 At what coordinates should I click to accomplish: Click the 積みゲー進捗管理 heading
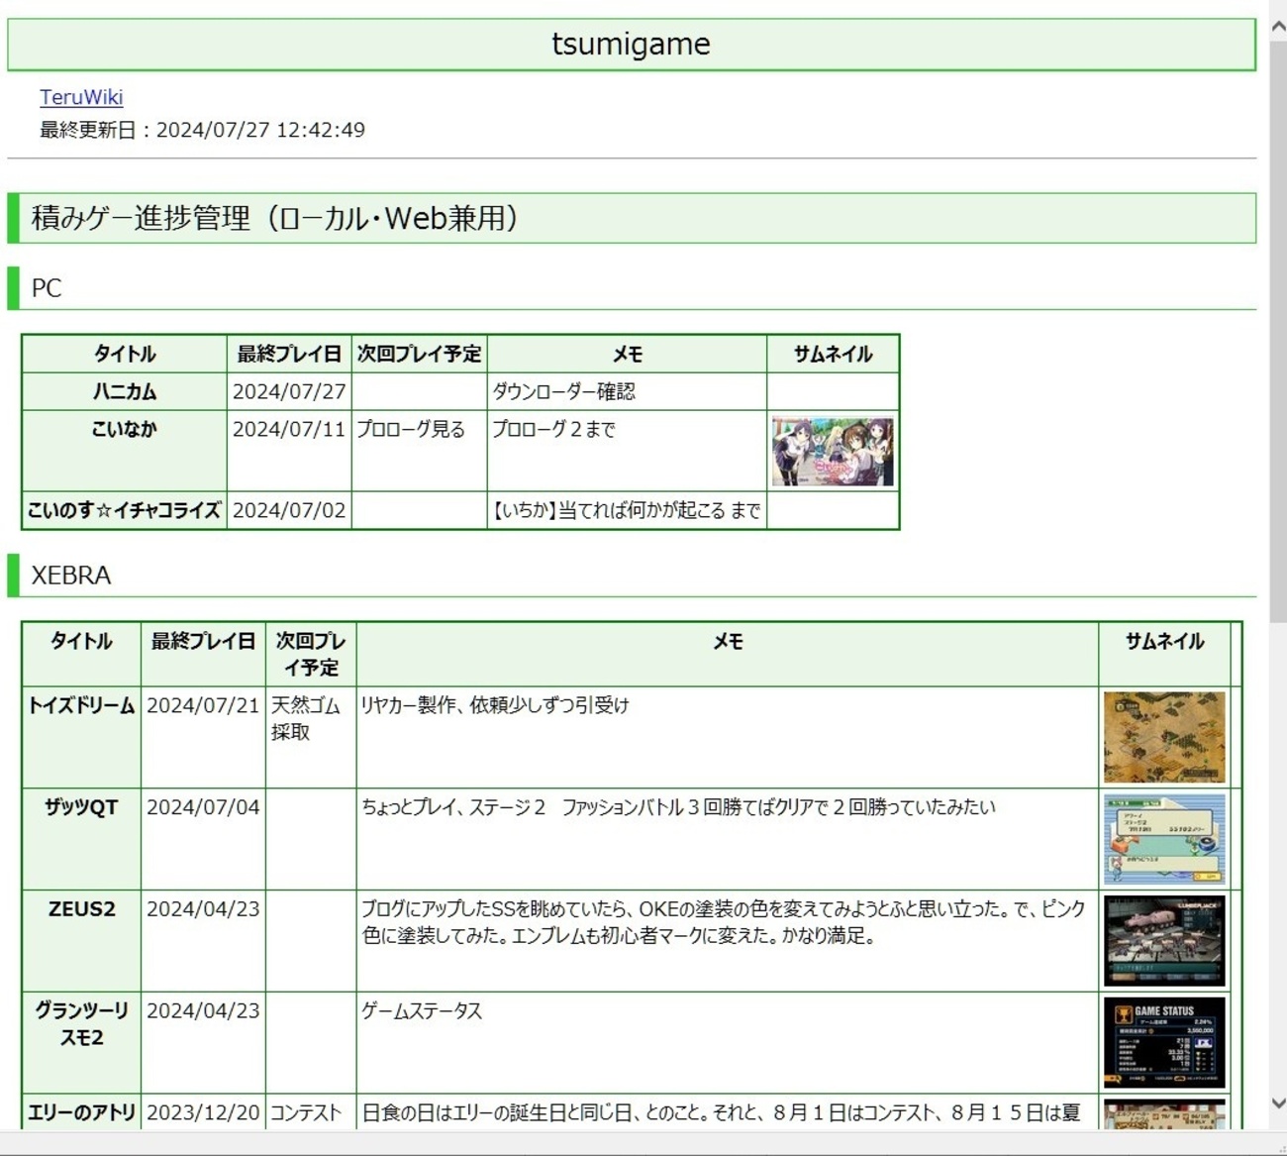point(274,218)
